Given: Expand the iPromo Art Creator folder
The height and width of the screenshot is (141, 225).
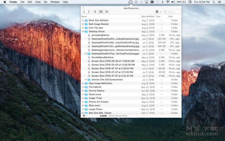Looking at the screenshot, I should [x=83, y=102].
